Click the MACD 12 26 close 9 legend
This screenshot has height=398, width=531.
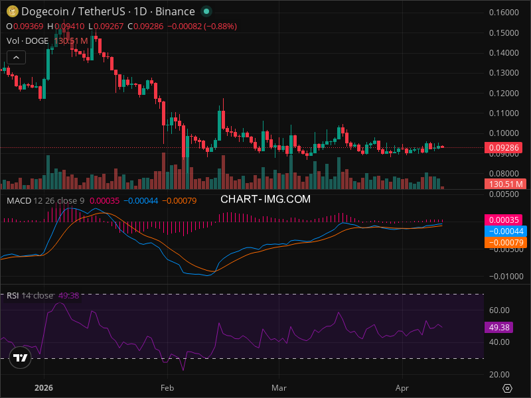45,201
